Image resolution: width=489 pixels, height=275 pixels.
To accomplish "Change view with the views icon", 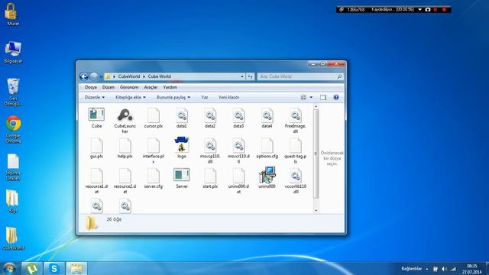I will pos(303,97).
